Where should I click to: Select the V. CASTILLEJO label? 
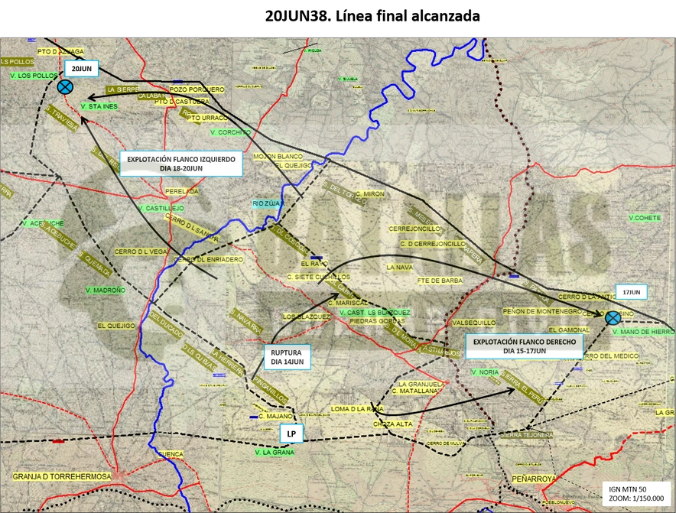click(161, 208)
